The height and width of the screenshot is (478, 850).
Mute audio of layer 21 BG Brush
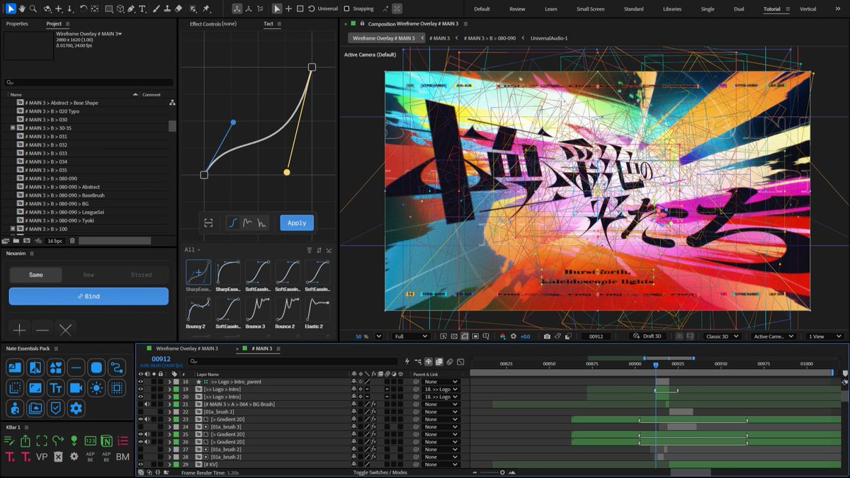[147, 404]
